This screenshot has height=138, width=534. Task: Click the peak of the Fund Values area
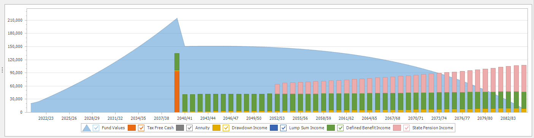[177, 18]
